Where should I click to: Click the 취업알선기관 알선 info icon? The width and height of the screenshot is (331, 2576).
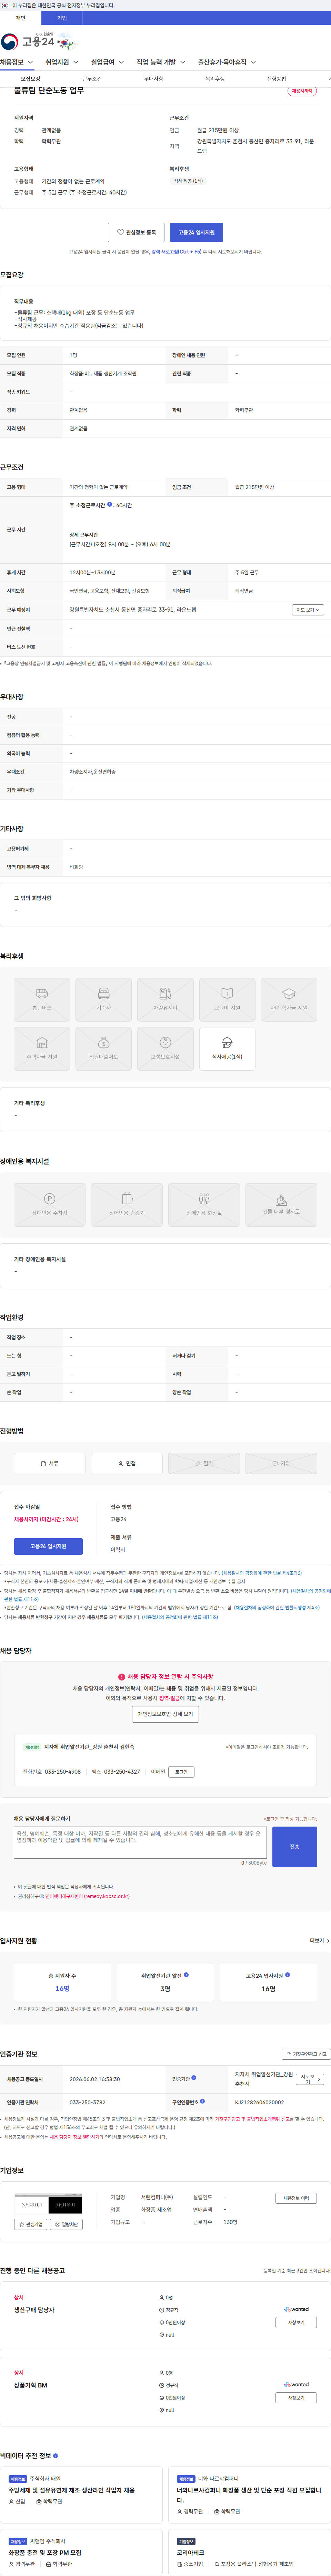187,1975
